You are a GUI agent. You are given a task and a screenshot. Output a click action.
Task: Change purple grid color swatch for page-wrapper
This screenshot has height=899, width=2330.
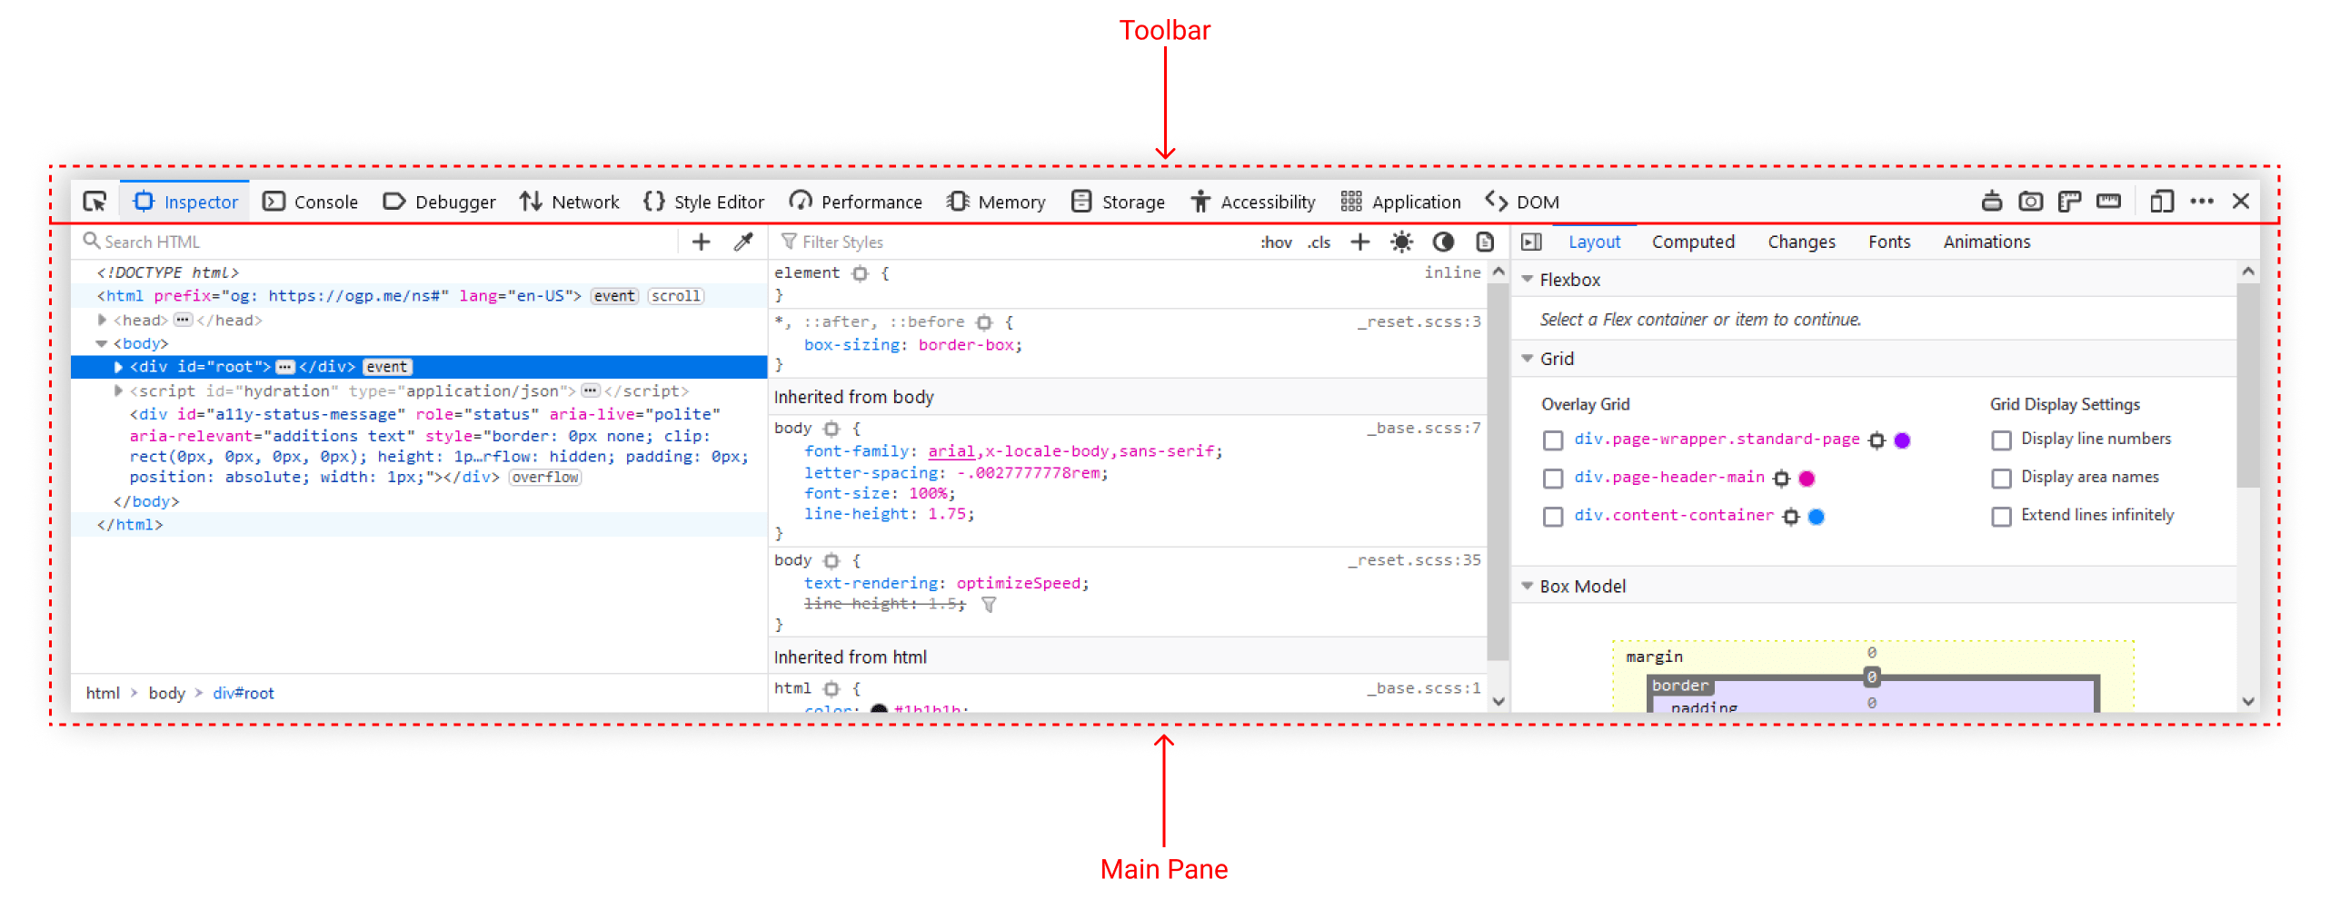(x=1902, y=440)
